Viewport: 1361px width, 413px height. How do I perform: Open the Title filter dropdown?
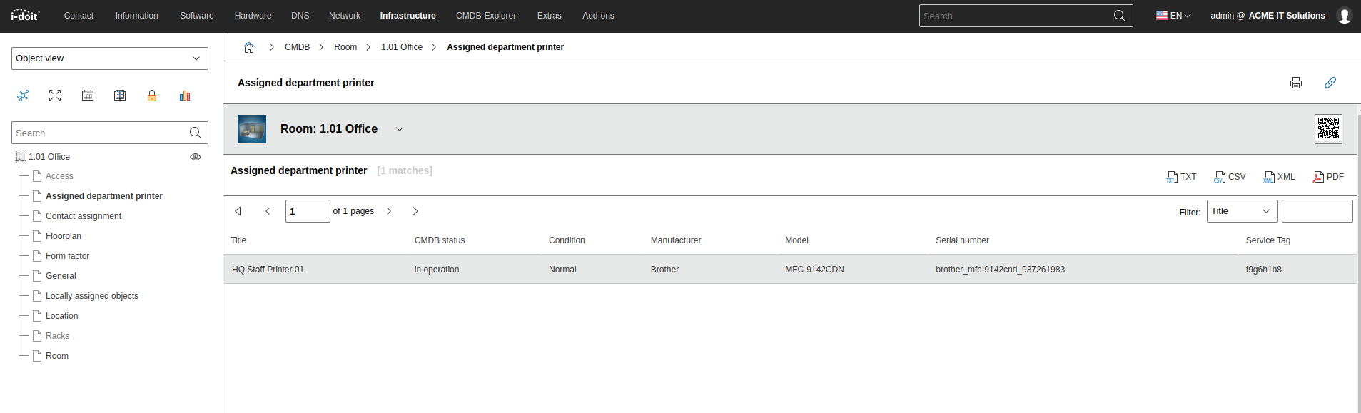point(1242,211)
